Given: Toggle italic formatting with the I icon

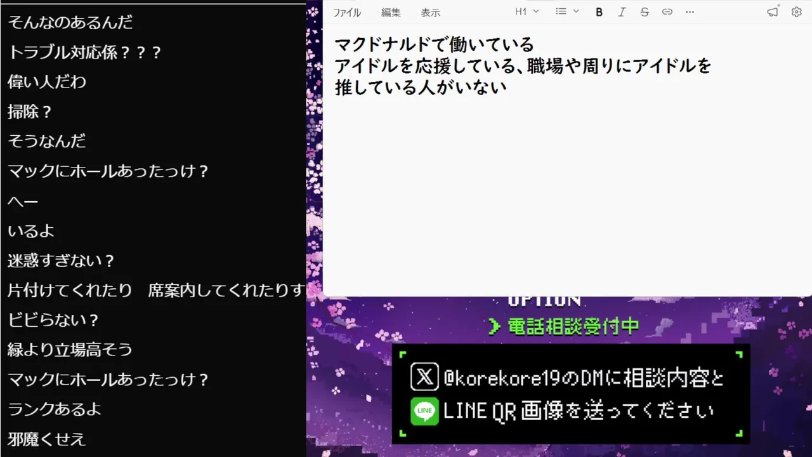Looking at the screenshot, I should coord(622,11).
